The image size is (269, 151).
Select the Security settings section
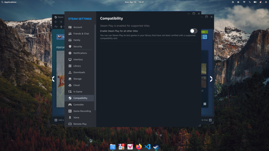(x=79, y=46)
